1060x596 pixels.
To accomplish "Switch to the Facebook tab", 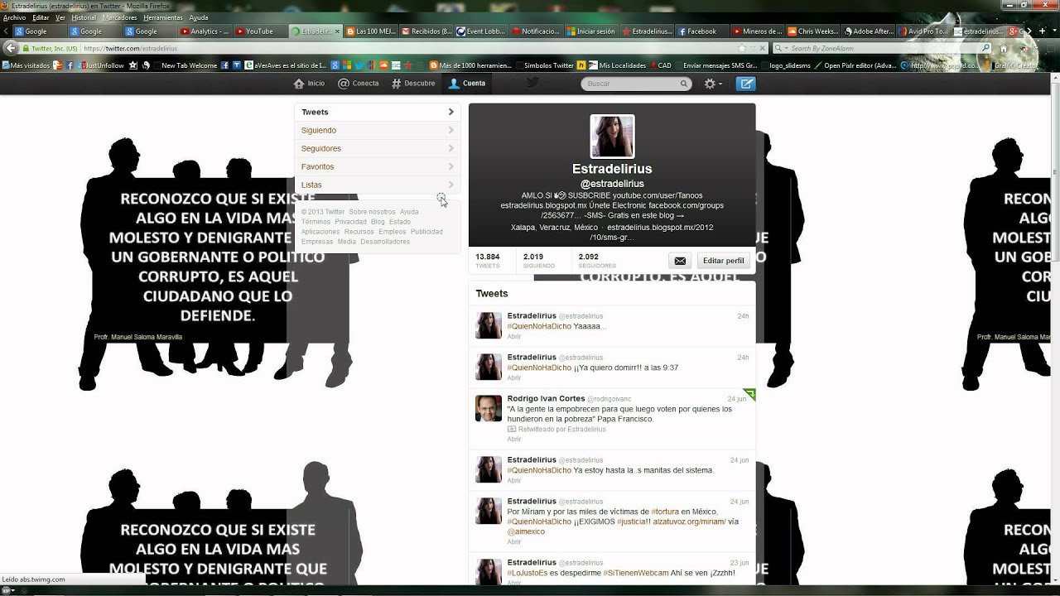I will click(x=701, y=31).
